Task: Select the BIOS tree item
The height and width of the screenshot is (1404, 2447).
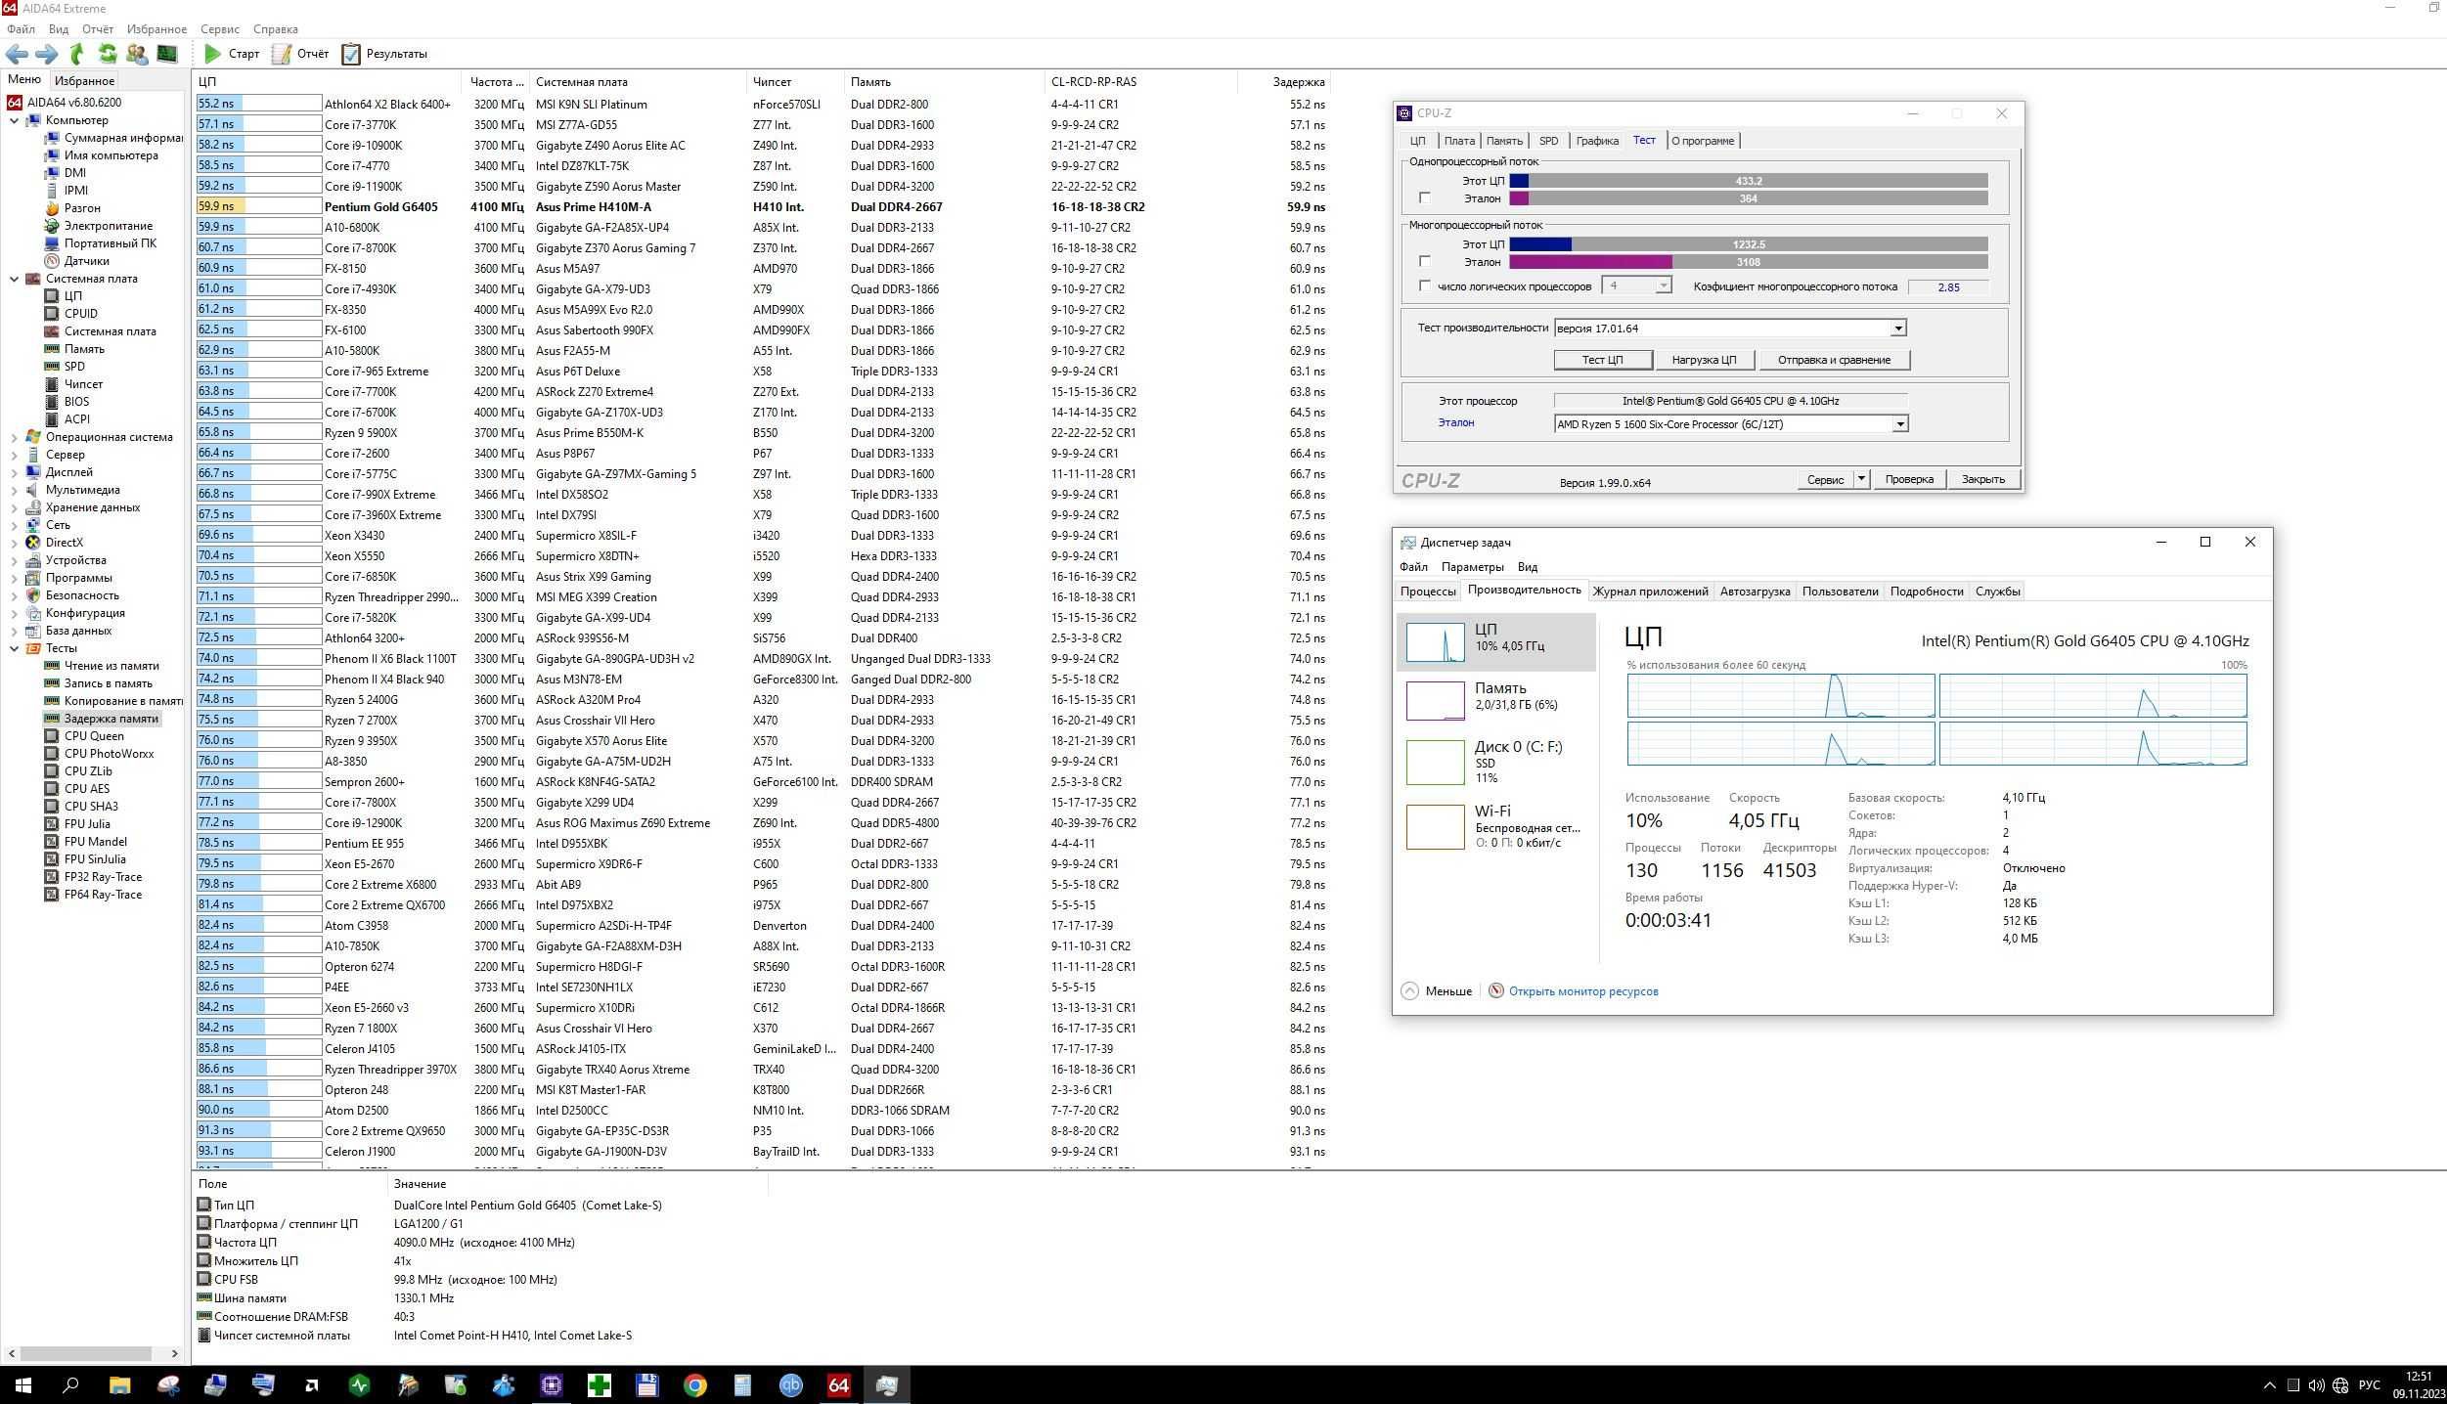Action: [76, 402]
